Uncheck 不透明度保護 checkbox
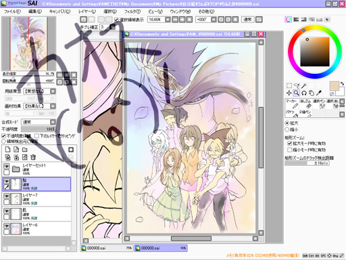346x260 pixels. [x=3, y=136]
